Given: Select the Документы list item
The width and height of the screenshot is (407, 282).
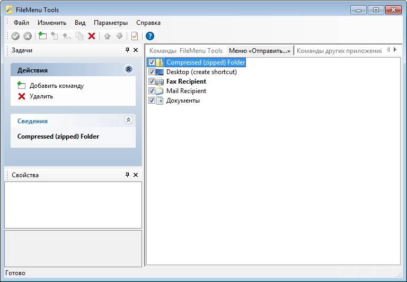Looking at the screenshot, I should 183,101.
